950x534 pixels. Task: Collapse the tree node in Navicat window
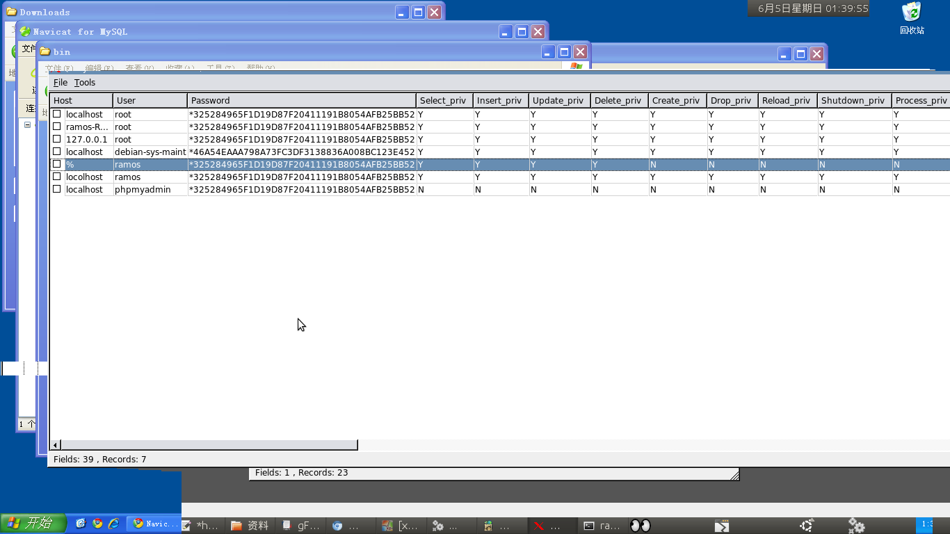(28, 125)
